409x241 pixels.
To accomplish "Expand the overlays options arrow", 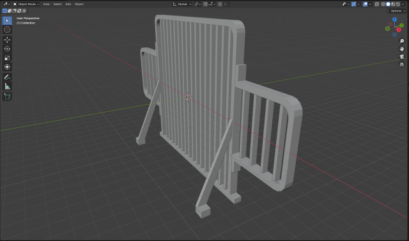I will click(x=370, y=4).
